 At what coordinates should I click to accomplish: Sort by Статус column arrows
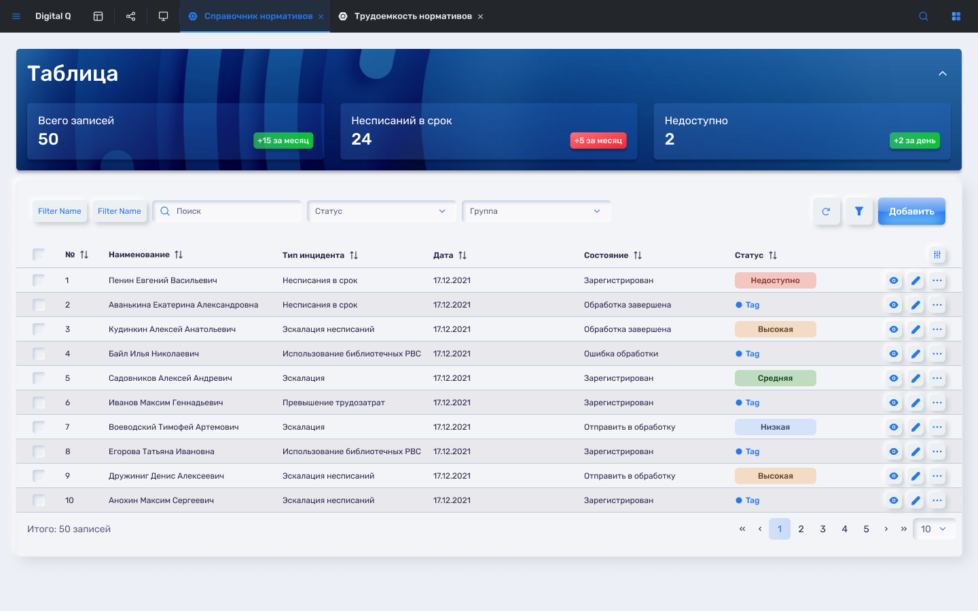[x=773, y=255]
